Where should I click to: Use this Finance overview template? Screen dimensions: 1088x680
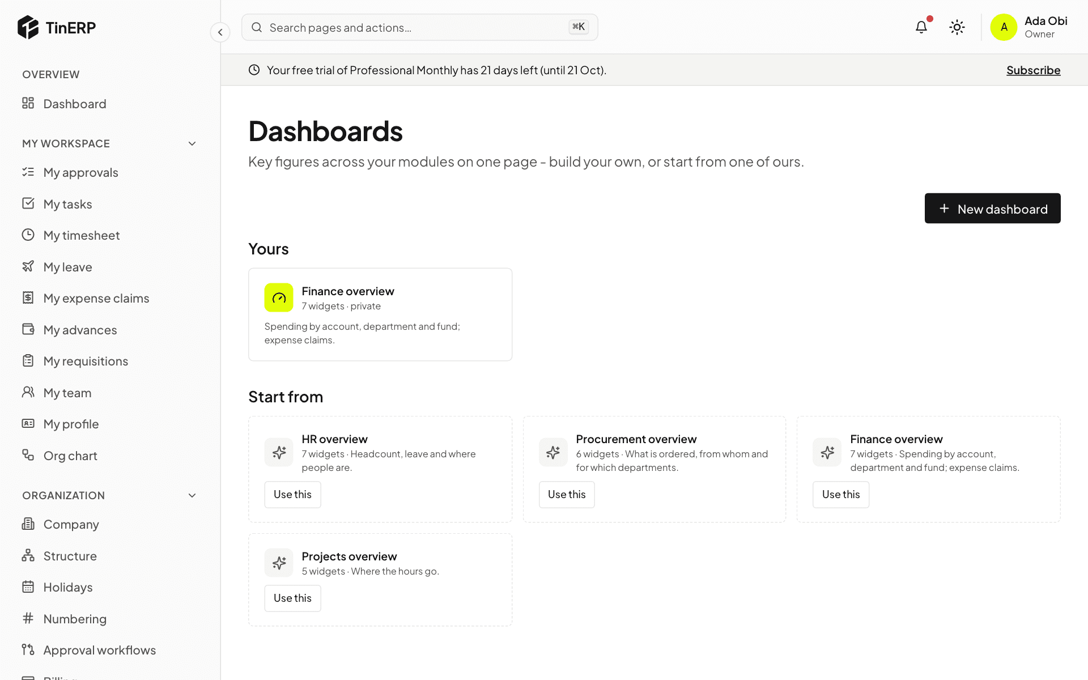click(x=841, y=495)
